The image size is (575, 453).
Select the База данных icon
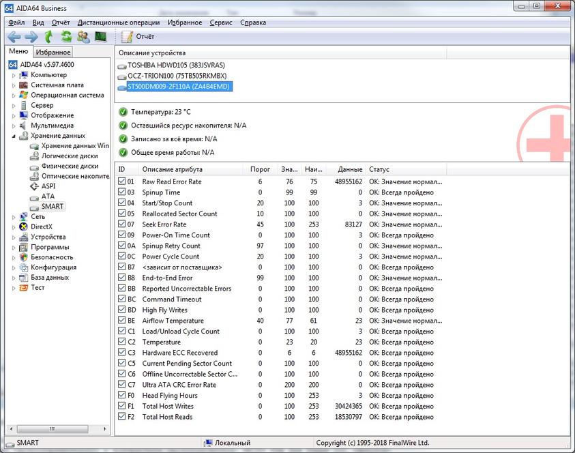[x=24, y=277]
